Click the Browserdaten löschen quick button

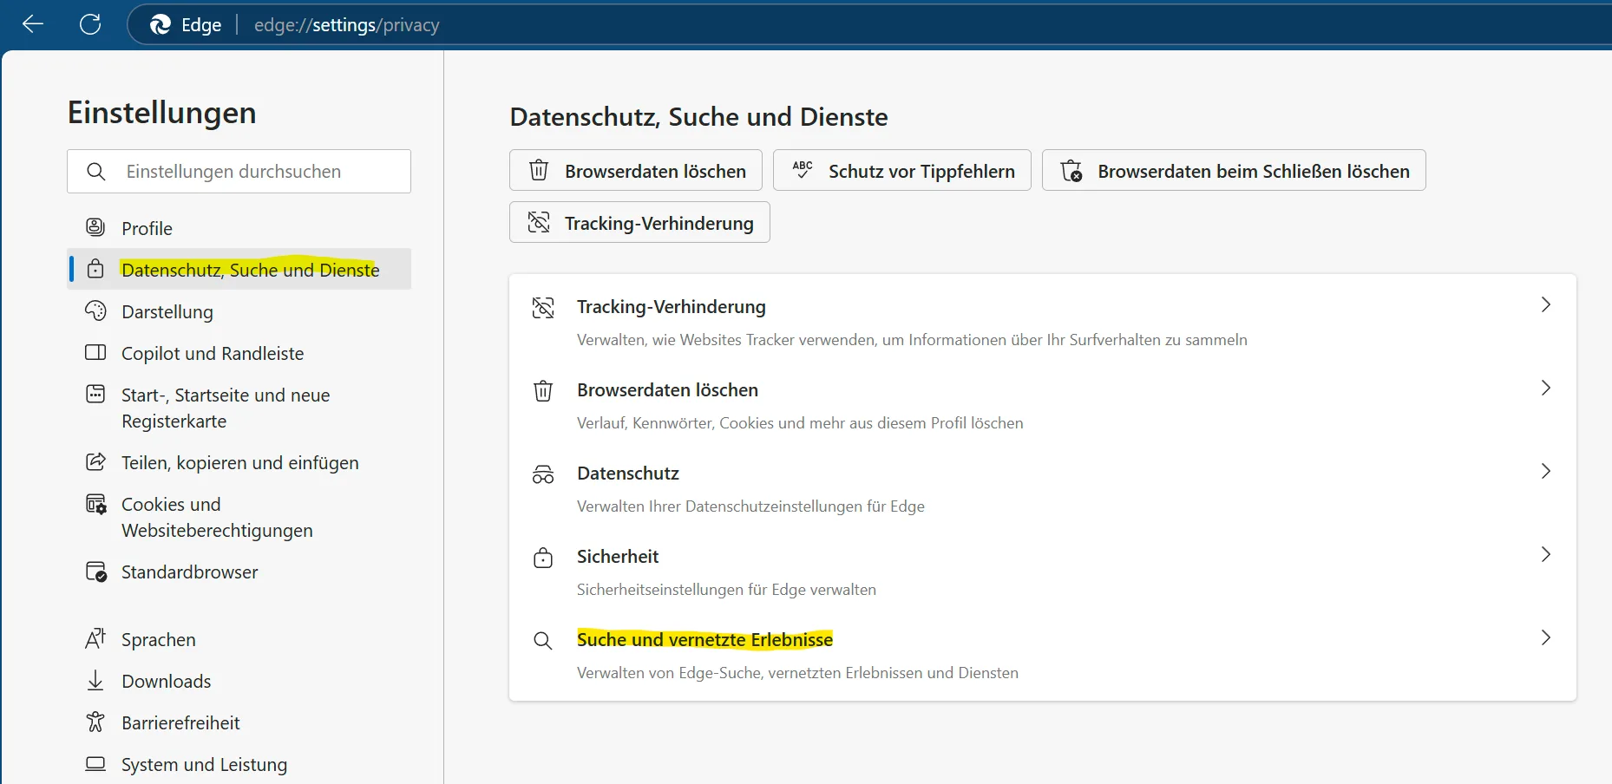636,170
